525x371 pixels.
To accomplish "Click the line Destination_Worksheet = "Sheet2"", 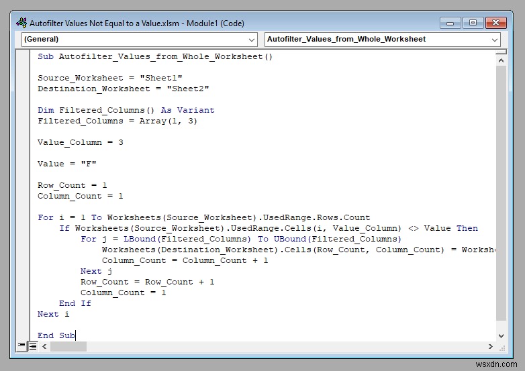I will [x=124, y=89].
